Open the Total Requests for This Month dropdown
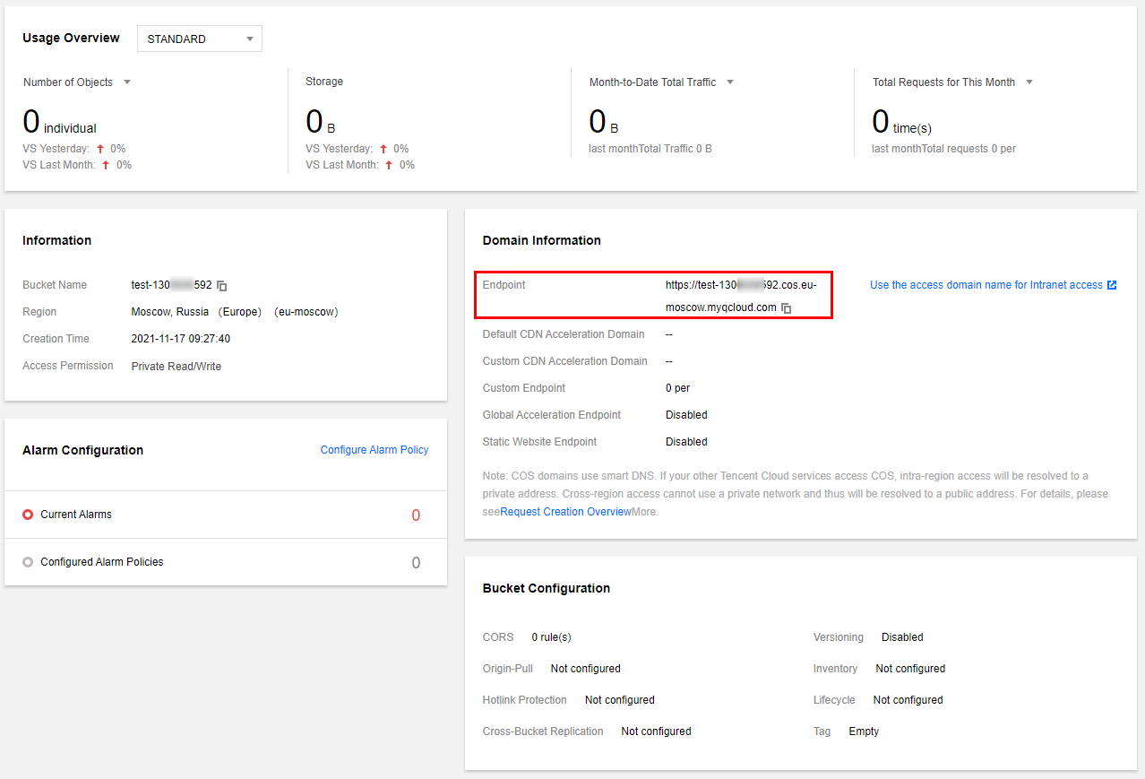The image size is (1145, 779). (1029, 82)
